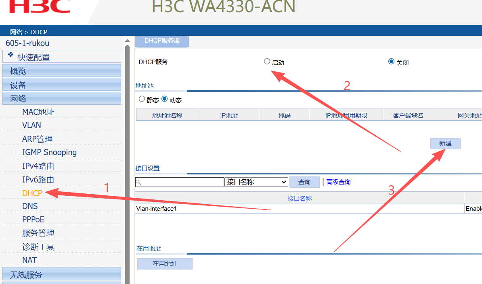Screen dimensions: 482x284
Task: Open 服务管理 page
Action: click(38, 233)
